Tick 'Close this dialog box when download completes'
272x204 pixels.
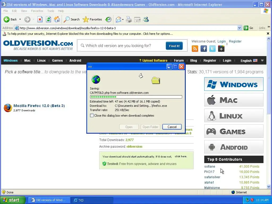click(x=92, y=116)
